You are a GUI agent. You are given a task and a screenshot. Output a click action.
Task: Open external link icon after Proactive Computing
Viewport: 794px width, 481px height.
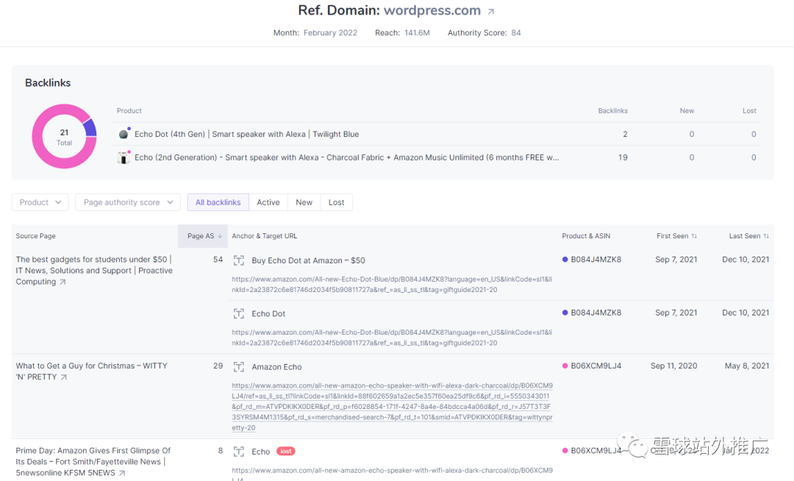pyautogui.click(x=62, y=282)
